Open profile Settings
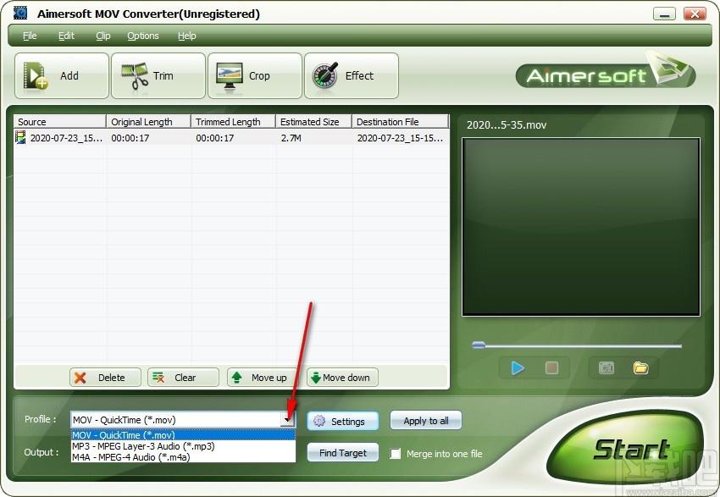Screen dimensions: 720x497 click(x=342, y=422)
